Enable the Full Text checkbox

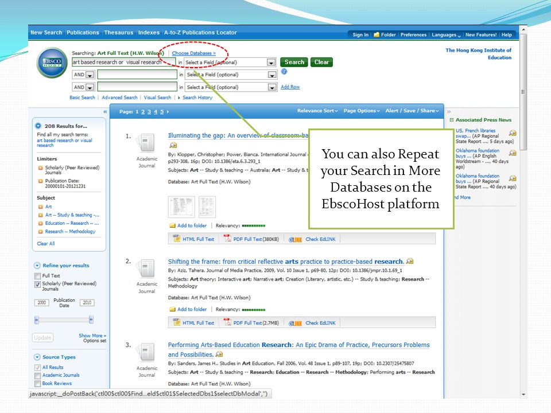(38, 276)
